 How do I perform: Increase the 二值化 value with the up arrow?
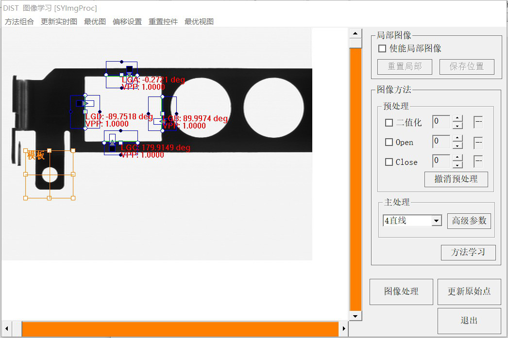[x=457, y=119]
